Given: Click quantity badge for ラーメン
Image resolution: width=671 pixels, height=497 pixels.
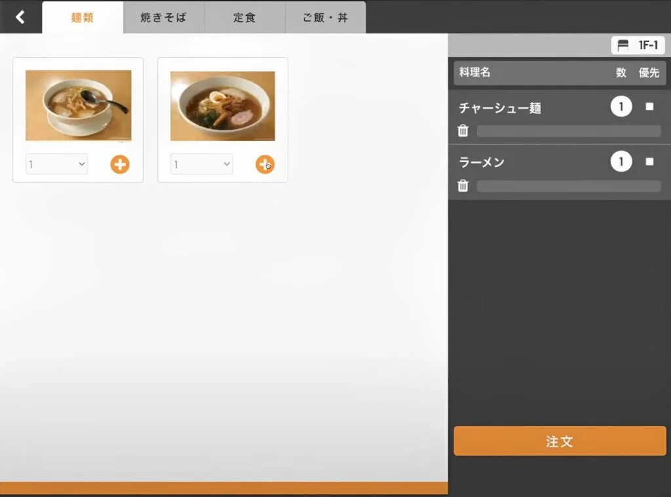Looking at the screenshot, I should pos(621,161).
